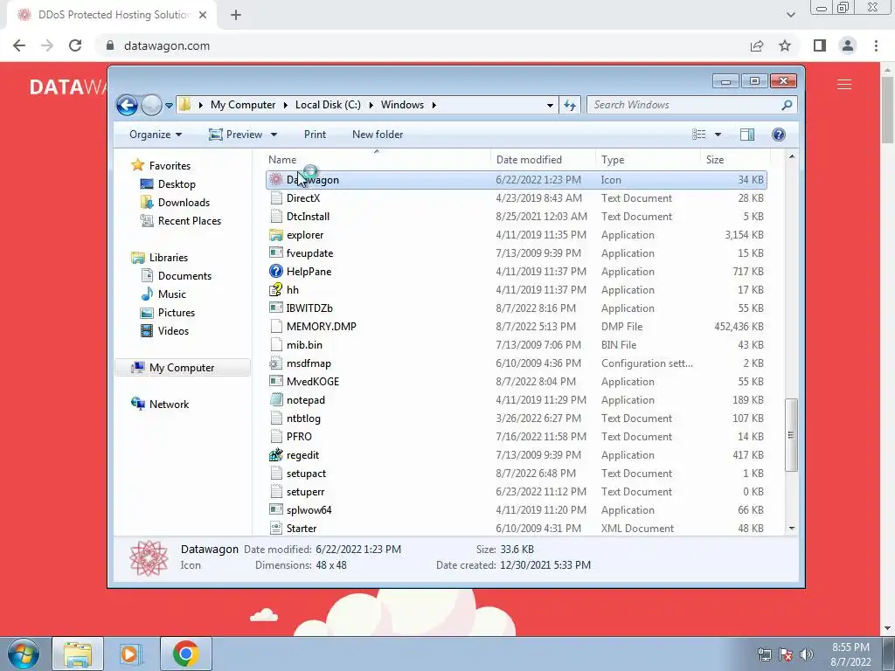The image size is (895, 671).
Task: Select the MvedKOGE application
Action: [516, 382]
